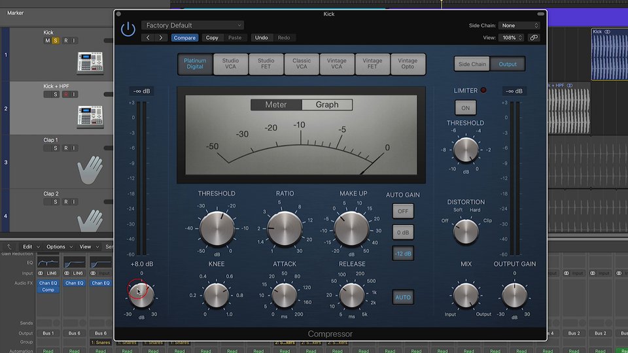This screenshot has width=628, height=353.
Task: Click the first channel input stereo icon
Action: click(x=41, y=273)
